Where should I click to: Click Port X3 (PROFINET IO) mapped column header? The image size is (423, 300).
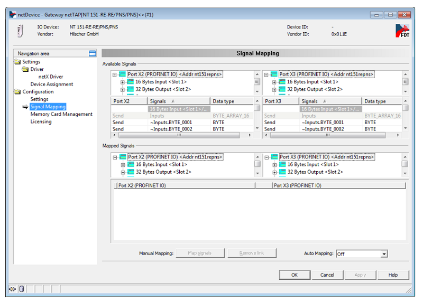click(339, 185)
